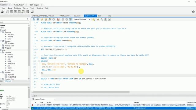Click the navigator tree vertical scrollbar
The width and height of the screenshot is (196, 110).
pos(29,46)
